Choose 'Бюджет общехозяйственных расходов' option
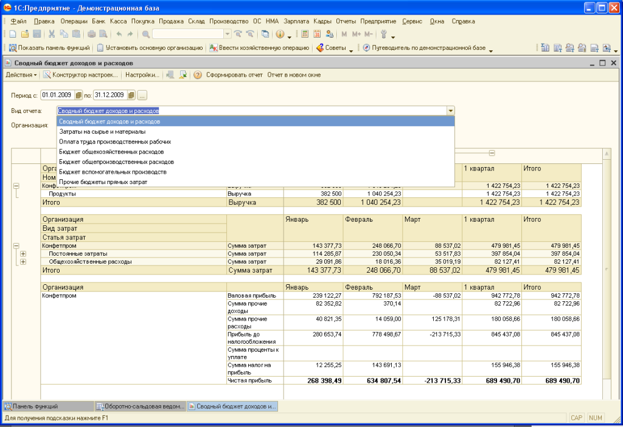Screen dimensions: 623x427 (x=111, y=152)
